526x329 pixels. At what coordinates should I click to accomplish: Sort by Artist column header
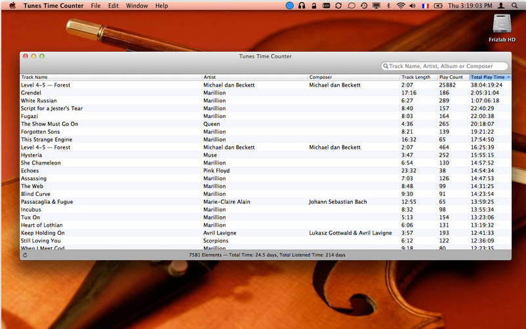pyautogui.click(x=254, y=77)
